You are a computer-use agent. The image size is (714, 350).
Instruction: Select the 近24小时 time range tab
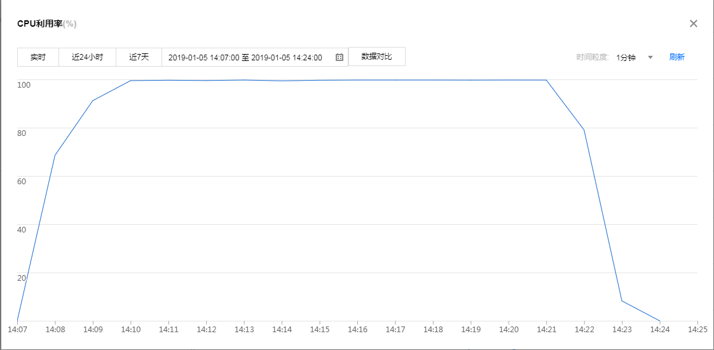tap(87, 57)
